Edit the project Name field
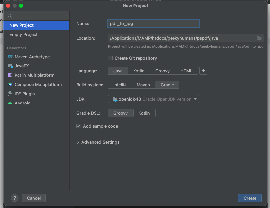The image size is (270, 208). 153,23
